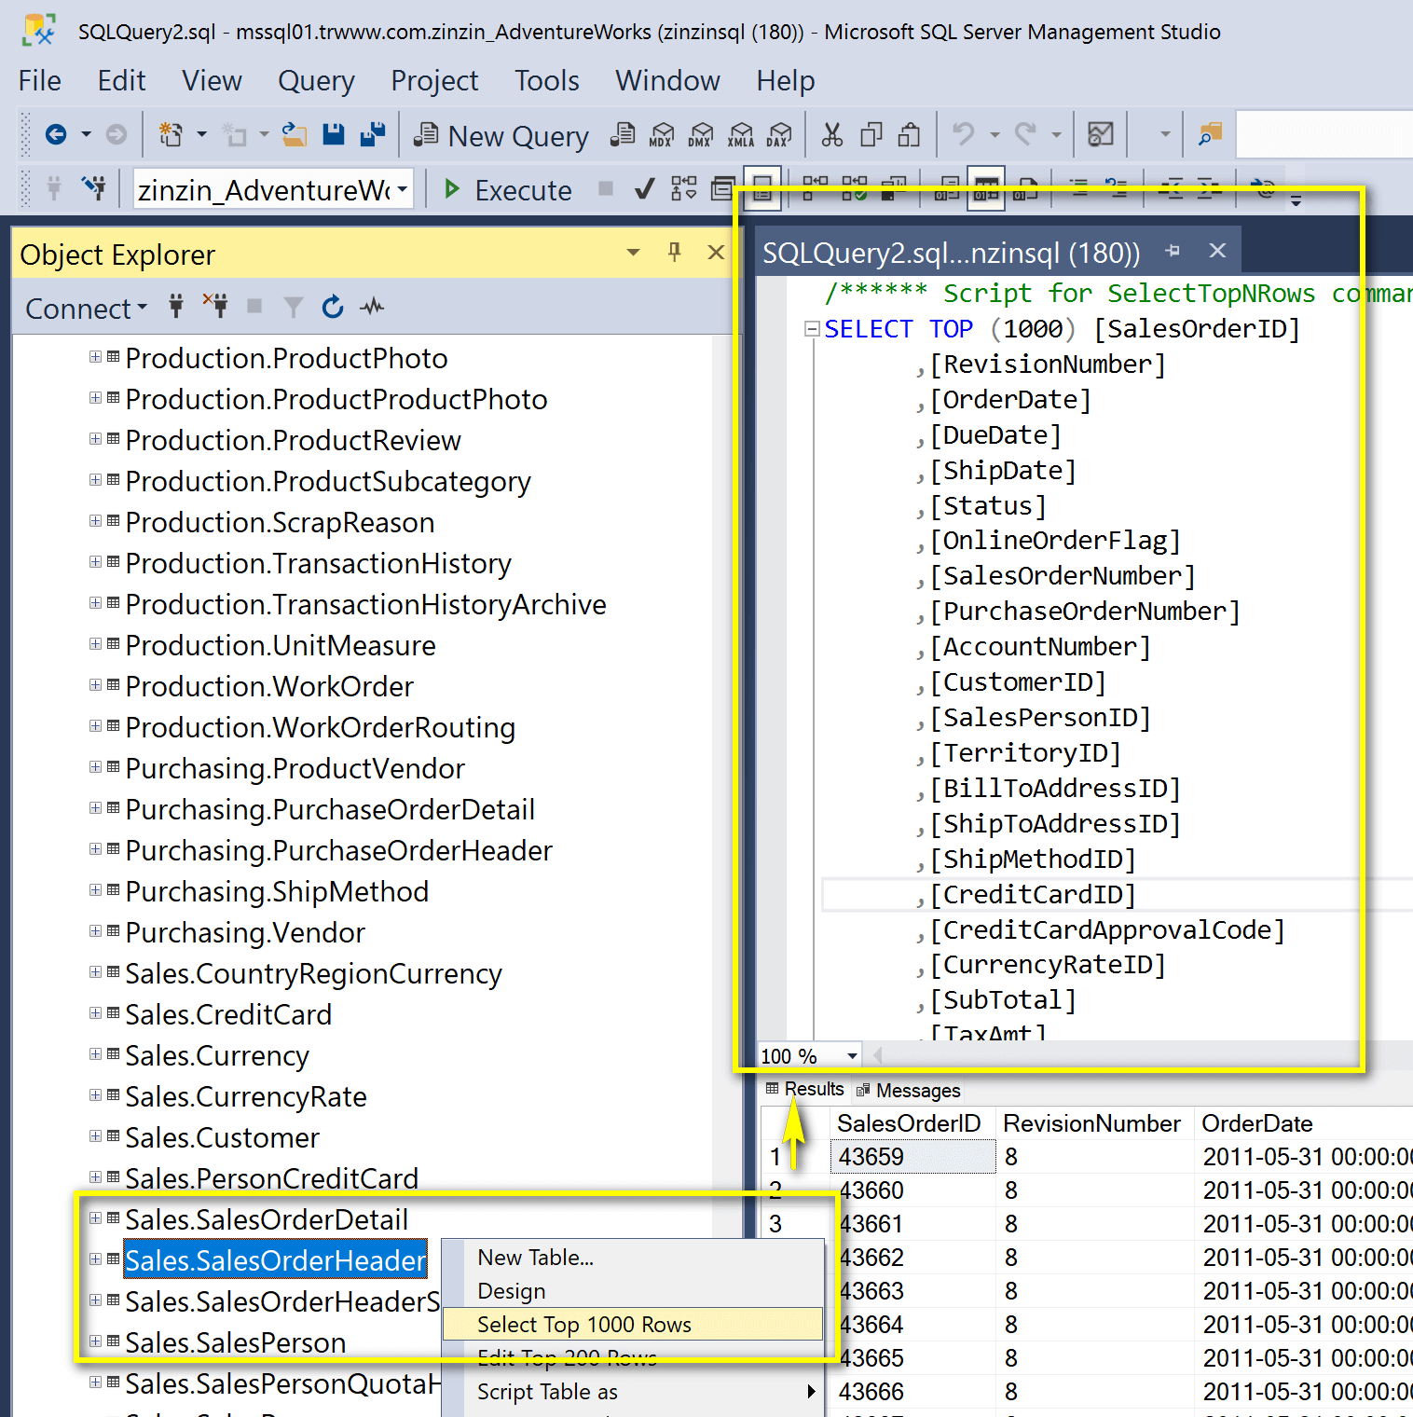The height and width of the screenshot is (1417, 1413).
Task: Toggle Include Live Query Statistics
Action: [854, 189]
